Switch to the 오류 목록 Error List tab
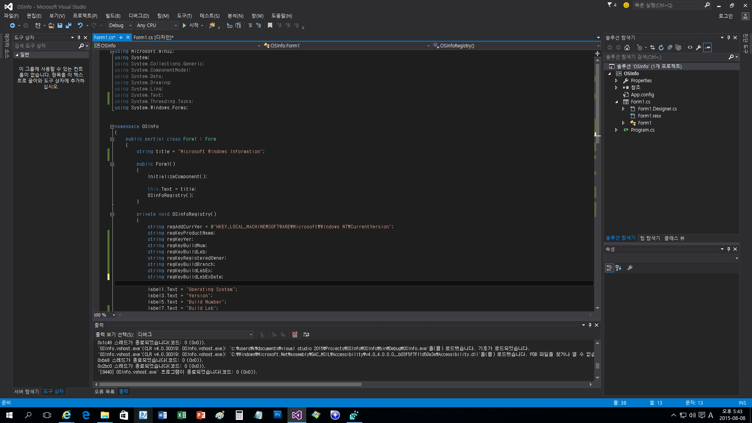The image size is (752, 423). pos(105,392)
